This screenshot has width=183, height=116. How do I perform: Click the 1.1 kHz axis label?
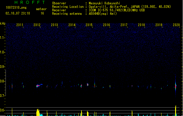[x=2, y=38]
